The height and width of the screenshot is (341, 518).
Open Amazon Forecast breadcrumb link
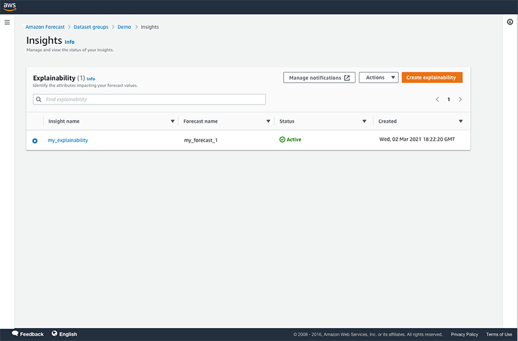coord(45,27)
